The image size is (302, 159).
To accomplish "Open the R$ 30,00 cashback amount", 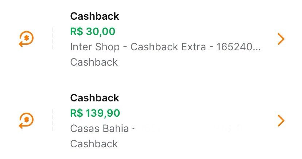I will click(93, 31).
